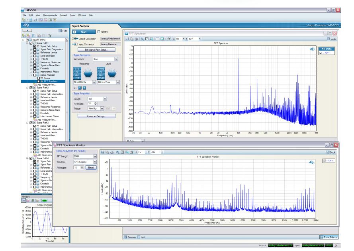Check the Scope checkbox under Signal Analyzer

coord(38,78)
